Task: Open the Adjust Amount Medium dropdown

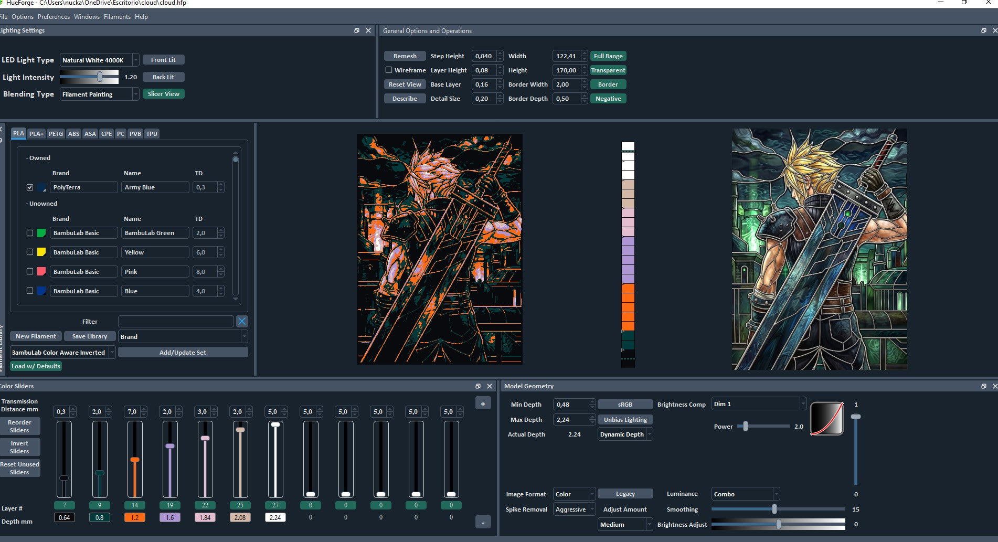Action: pos(625,525)
